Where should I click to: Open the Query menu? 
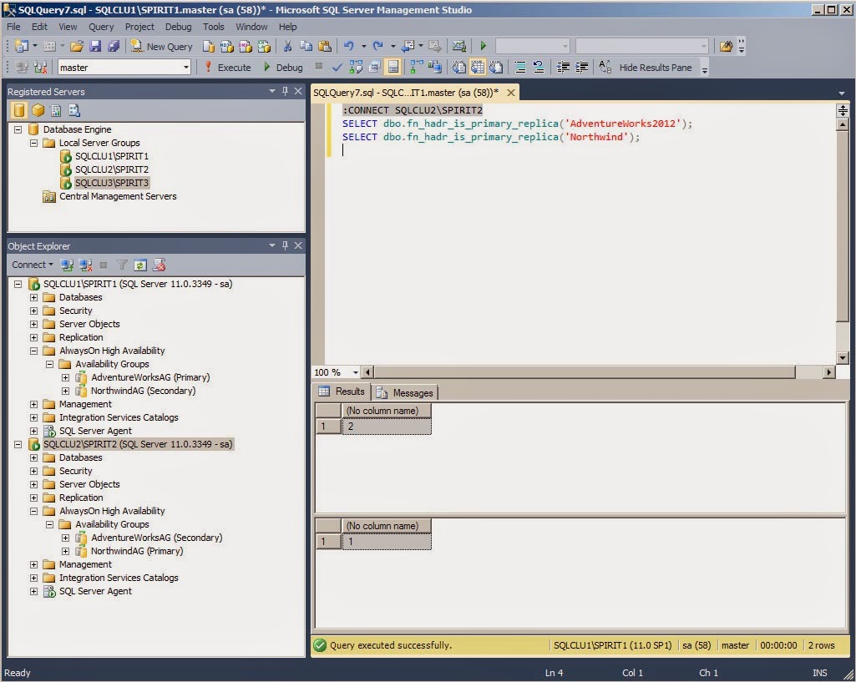[x=101, y=27]
